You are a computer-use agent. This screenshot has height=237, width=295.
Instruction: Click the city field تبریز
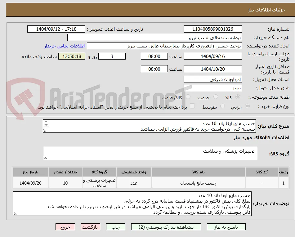212,88
